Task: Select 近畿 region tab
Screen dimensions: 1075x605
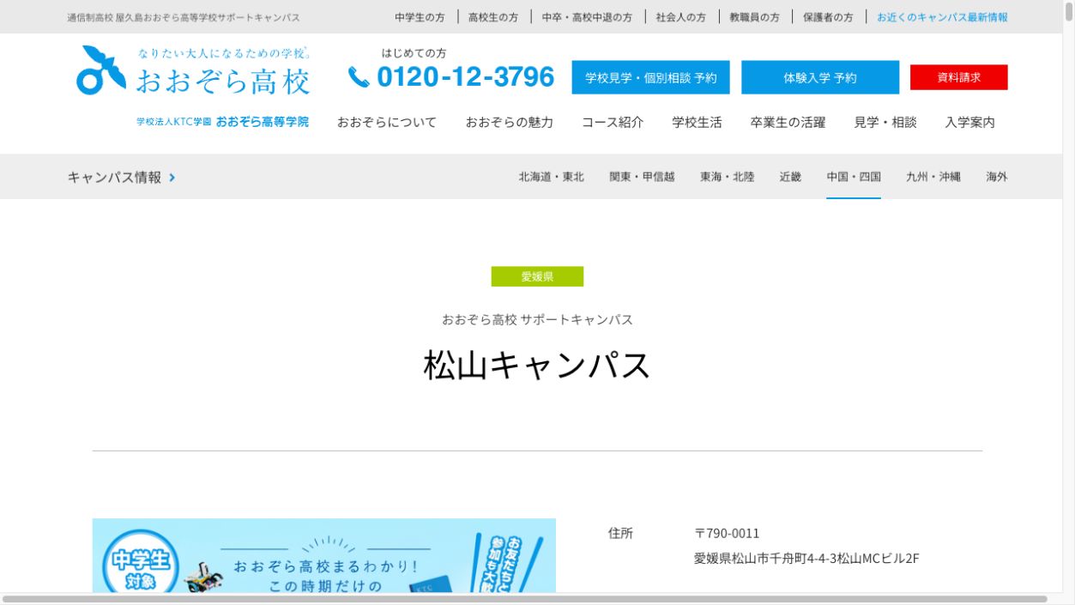Action: [x=790, y=177]
